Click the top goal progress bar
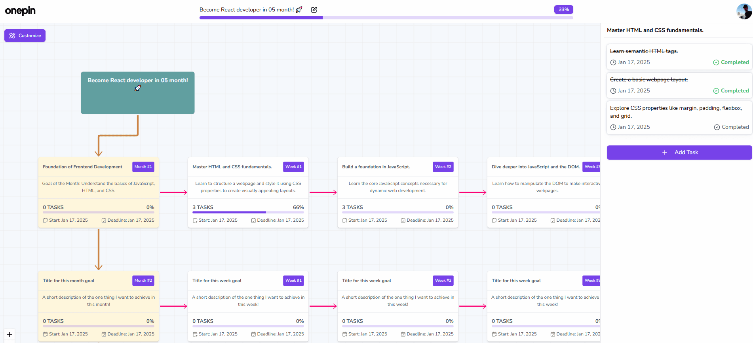753x343 pixels. (386, 18)
